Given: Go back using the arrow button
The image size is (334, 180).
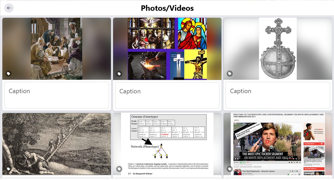Looking at the screenshot, I should tap(9, 8).
